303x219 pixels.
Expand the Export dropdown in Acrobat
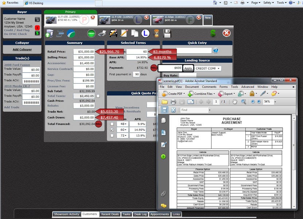(x=234, y=94)
